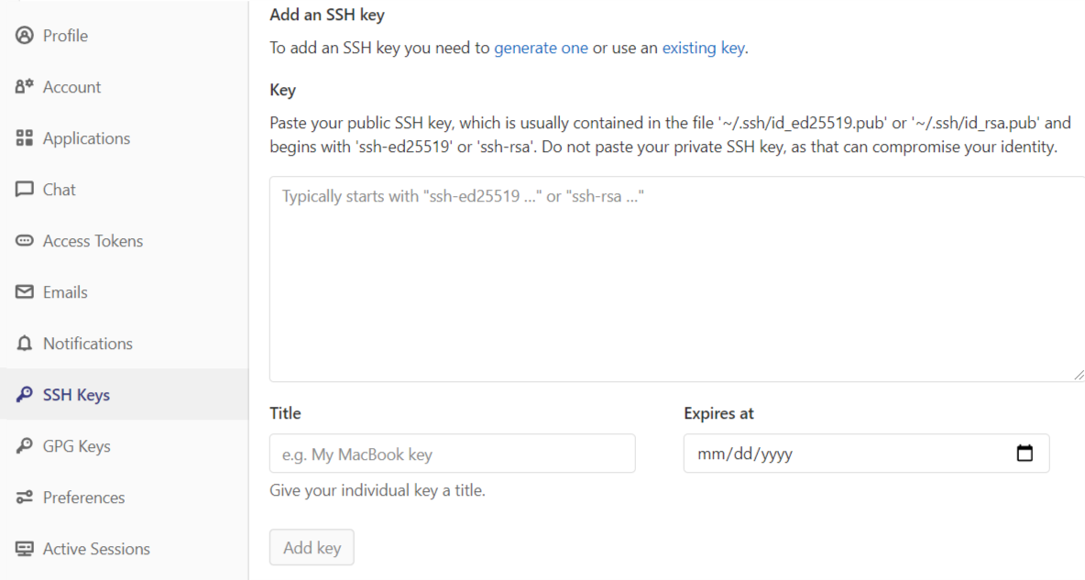Click the Active Sessions monitor icon
Viewport: 1085px width, 580px height.
[x=25, y=549]
